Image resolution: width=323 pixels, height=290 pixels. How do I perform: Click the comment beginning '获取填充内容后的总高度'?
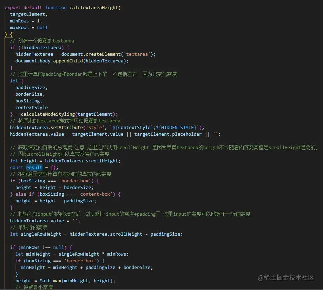[x=164, y=147]
